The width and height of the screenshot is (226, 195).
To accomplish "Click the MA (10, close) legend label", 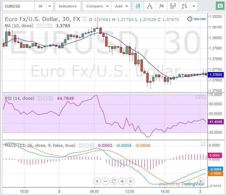I will point(19,26).
